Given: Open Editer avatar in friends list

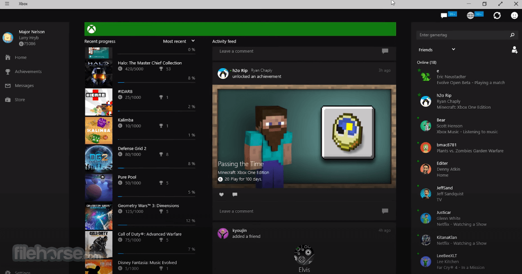Looking at the screenshot, I should [x=426, y=169].
